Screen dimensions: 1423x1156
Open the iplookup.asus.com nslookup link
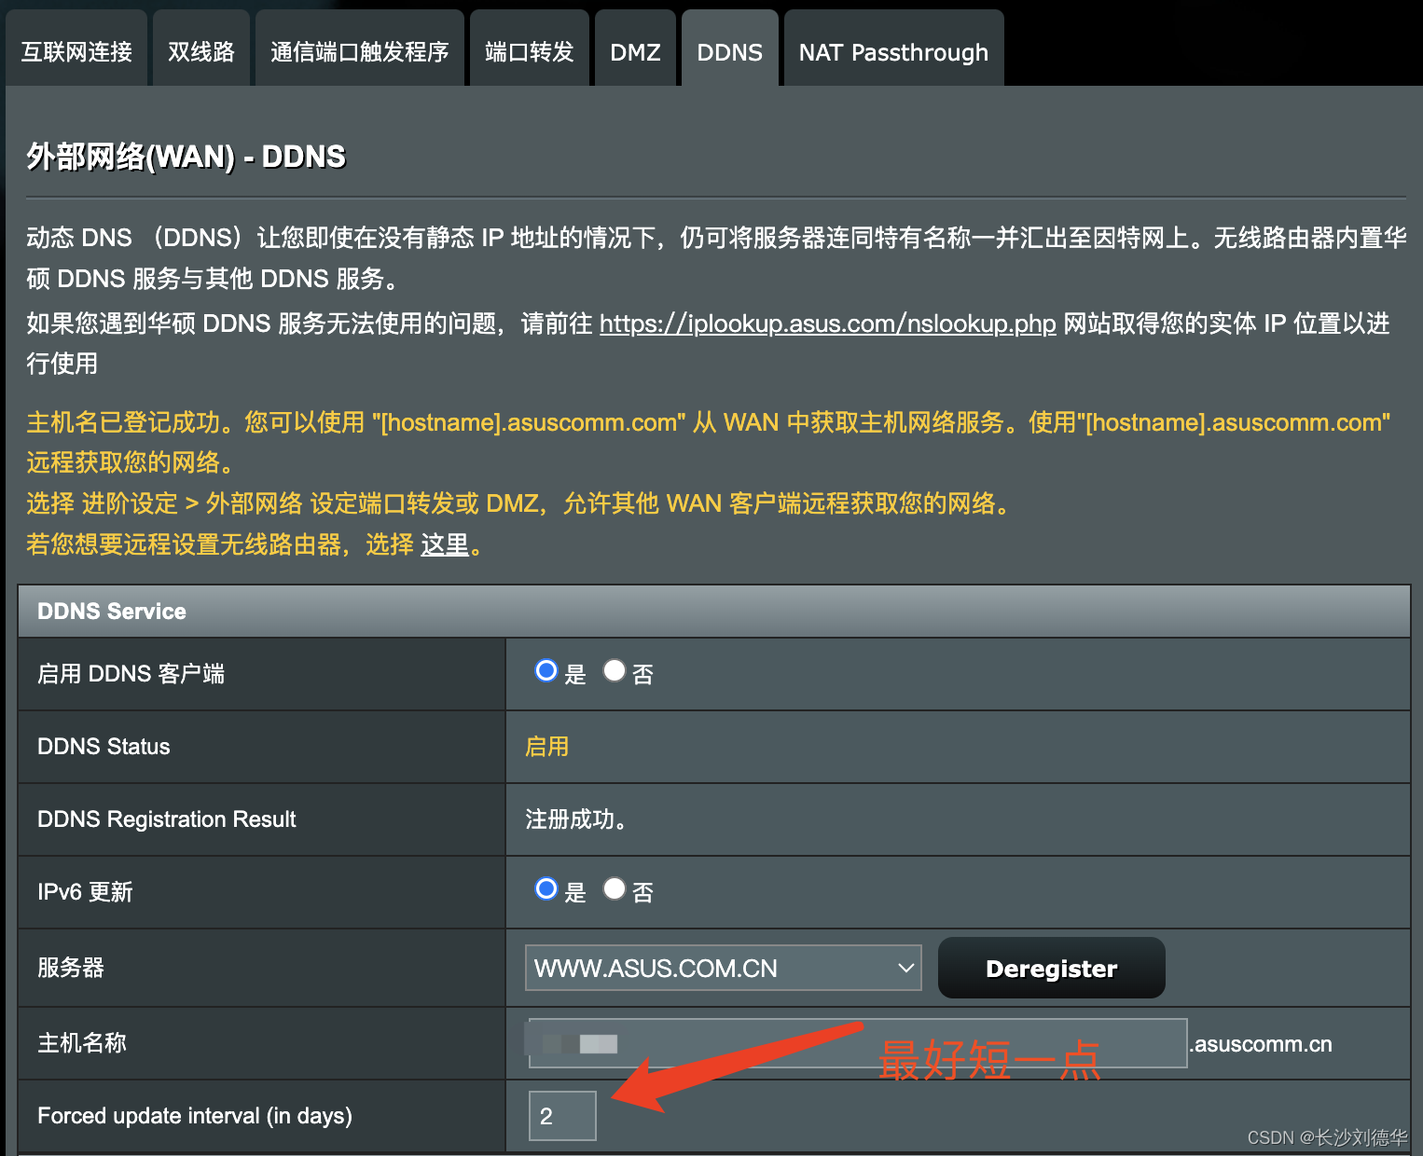click(827, 323)
